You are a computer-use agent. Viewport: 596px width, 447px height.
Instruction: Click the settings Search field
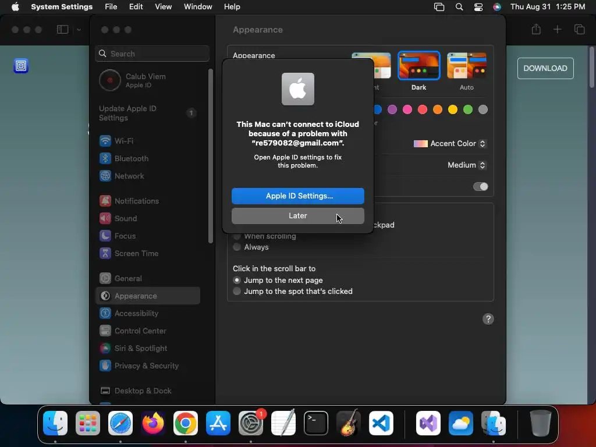152,54
